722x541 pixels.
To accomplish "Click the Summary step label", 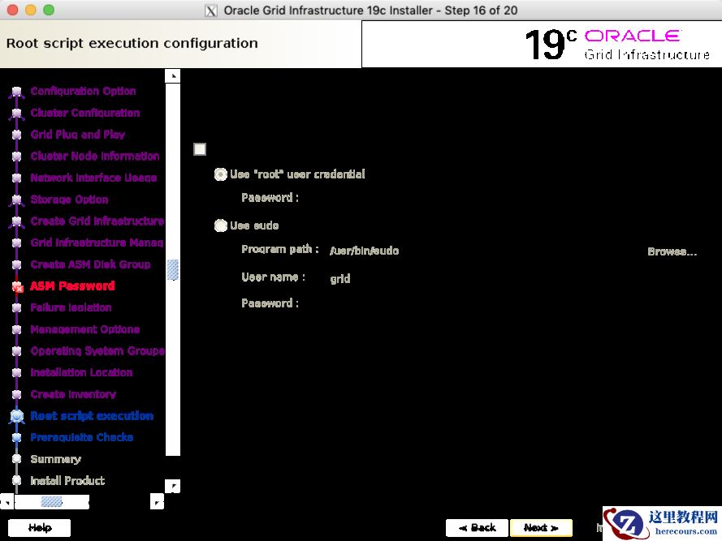I will tap(55, 459).
